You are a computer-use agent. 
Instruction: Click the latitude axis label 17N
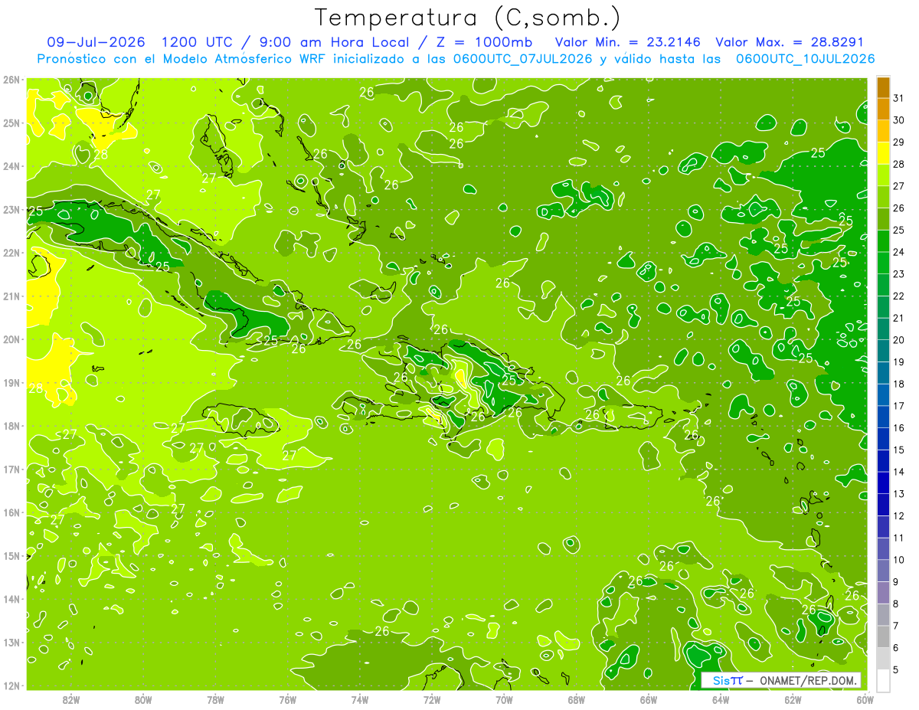pyautogui.click(x=11, y=469)
